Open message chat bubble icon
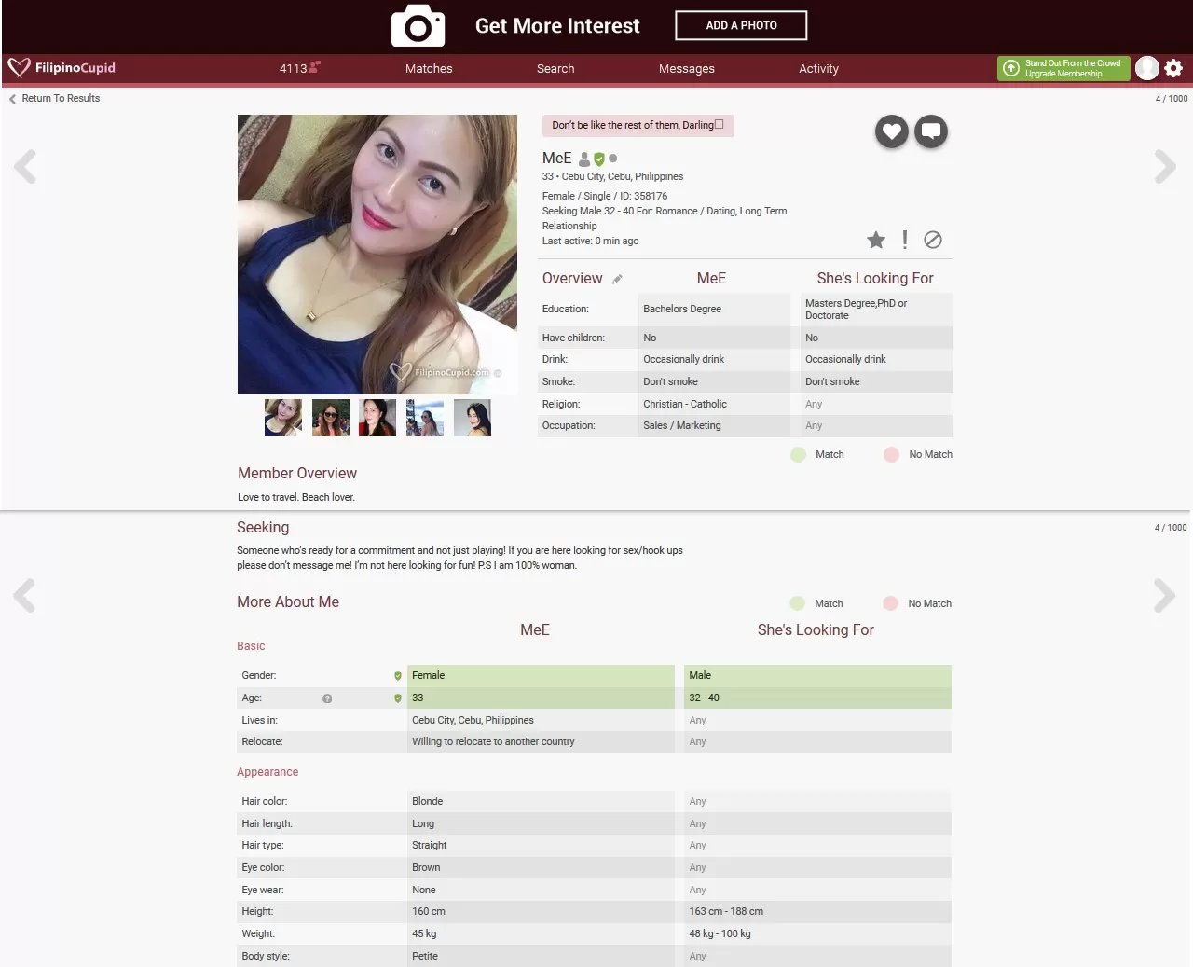This screenshot has width=1193, height=967. click(930, 131)
